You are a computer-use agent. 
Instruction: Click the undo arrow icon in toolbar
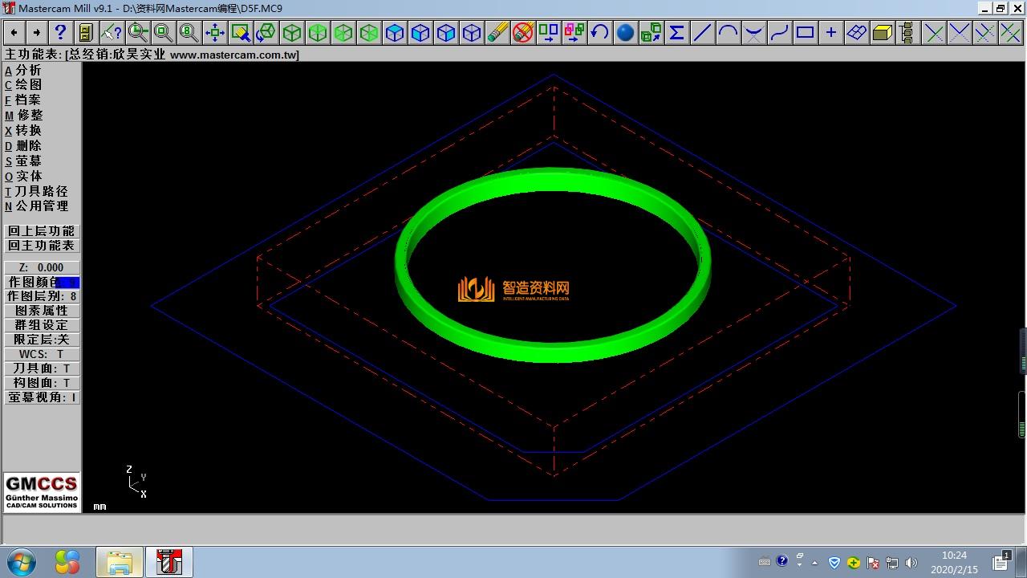pos(599,33)
